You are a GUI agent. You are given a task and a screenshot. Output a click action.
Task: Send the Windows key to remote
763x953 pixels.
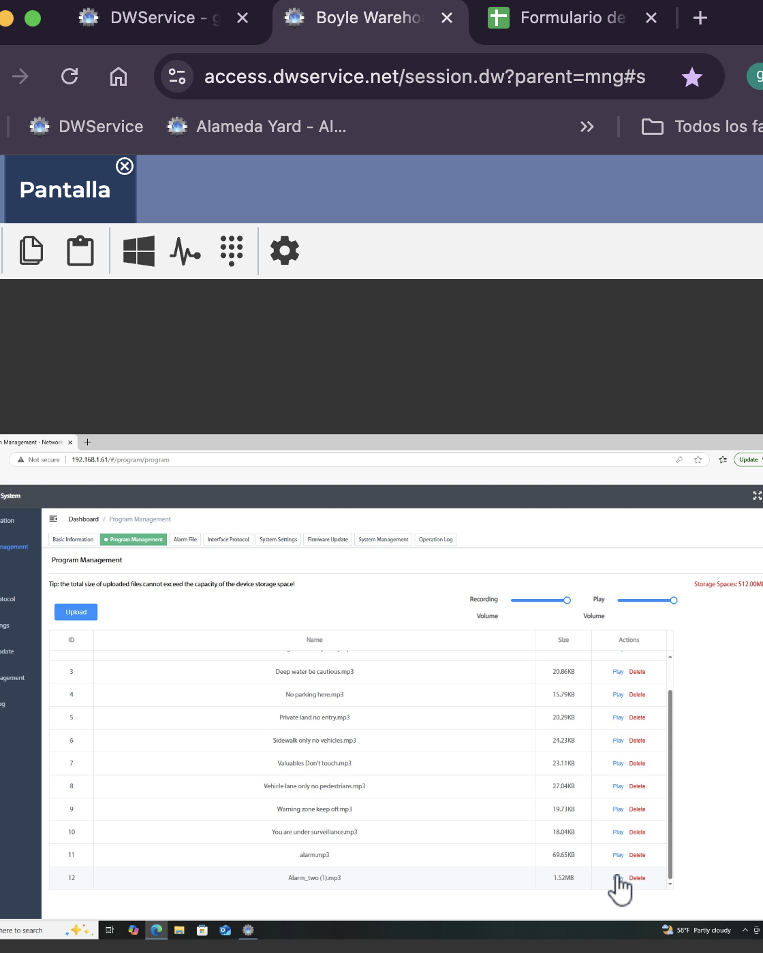tap(139, 251)
